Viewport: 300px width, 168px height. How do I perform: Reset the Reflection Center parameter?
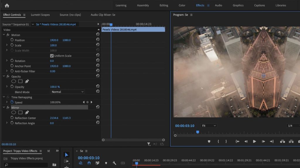(x=98, y=118)
